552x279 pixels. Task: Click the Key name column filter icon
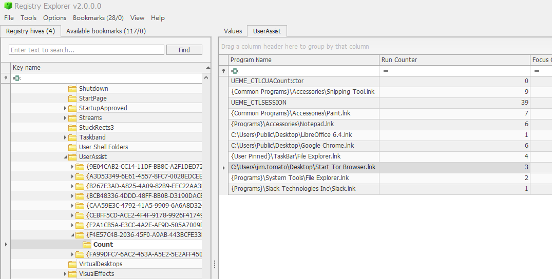pyautogui.click(x=17, y=78)
